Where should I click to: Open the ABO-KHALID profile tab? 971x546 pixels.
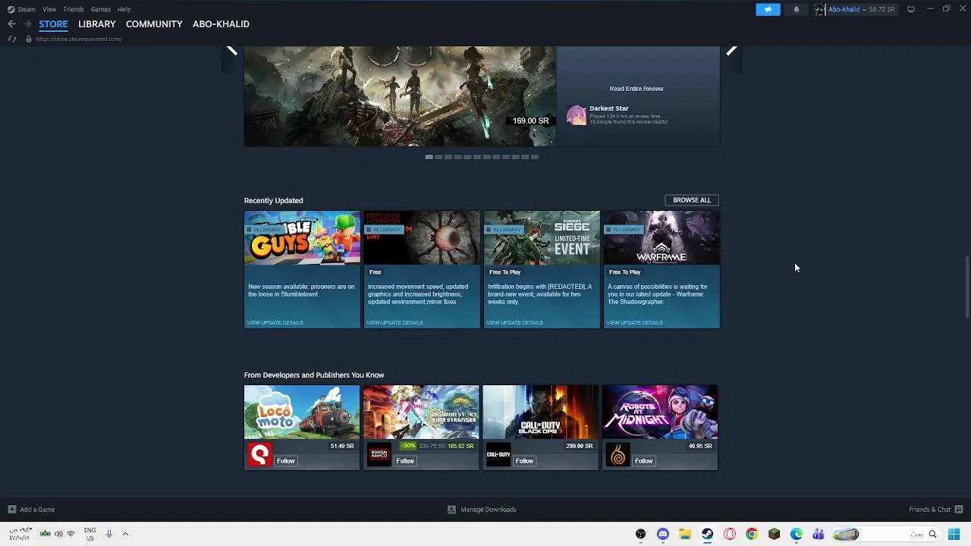point(221,24)
